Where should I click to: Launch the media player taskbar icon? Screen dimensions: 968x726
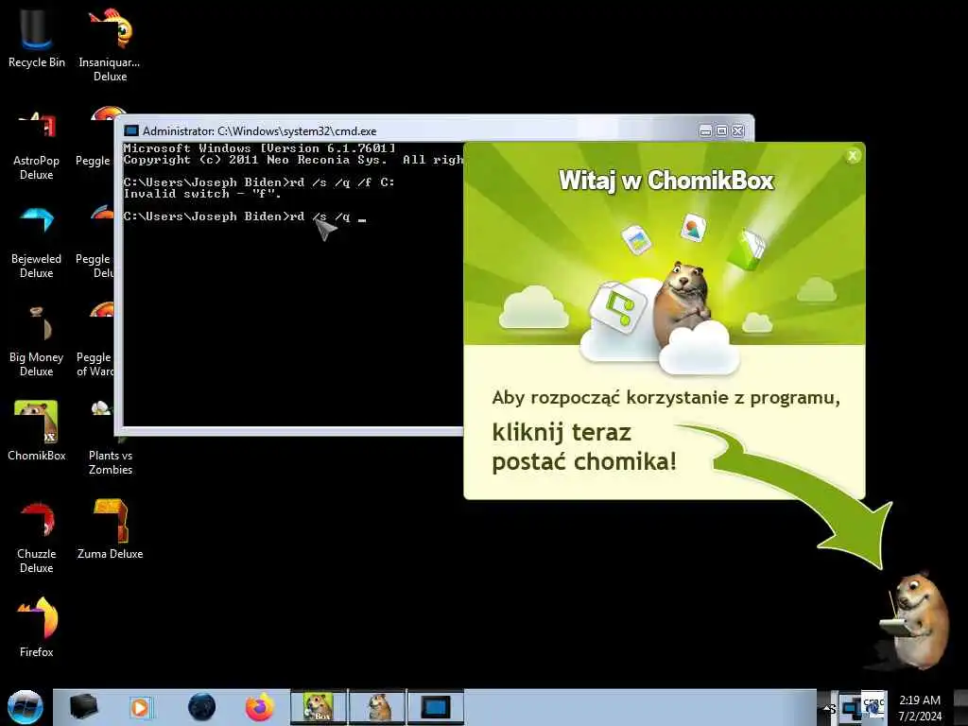[x=140, y=707]
